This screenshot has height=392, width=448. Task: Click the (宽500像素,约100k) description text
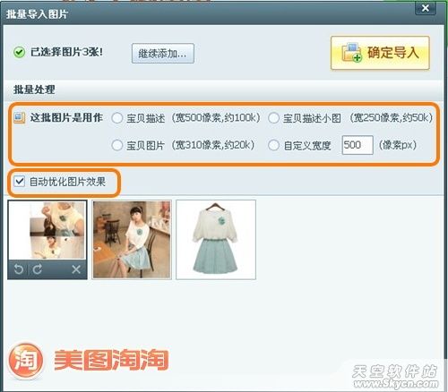coord(216,118)
